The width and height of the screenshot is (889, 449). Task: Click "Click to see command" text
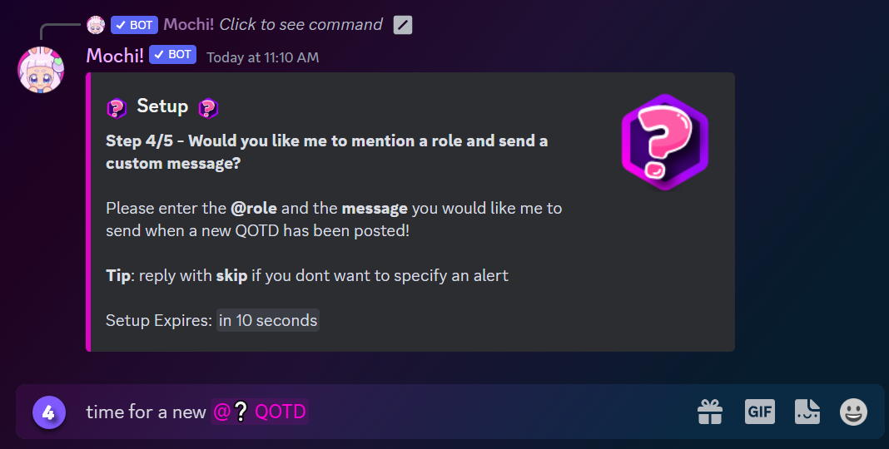300,25
